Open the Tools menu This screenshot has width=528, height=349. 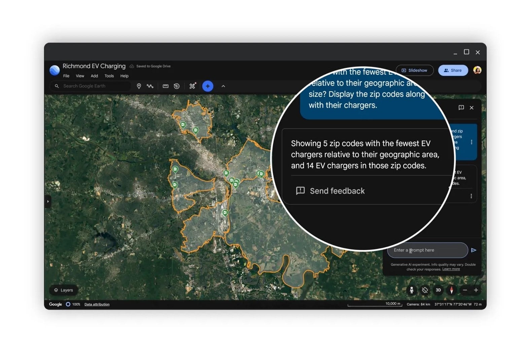pos(109,76)
